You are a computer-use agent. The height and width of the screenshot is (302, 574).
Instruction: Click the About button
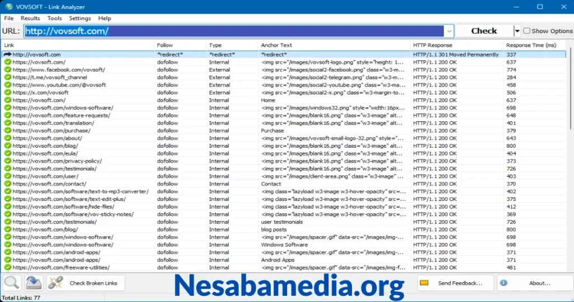[x=535, y=283]
